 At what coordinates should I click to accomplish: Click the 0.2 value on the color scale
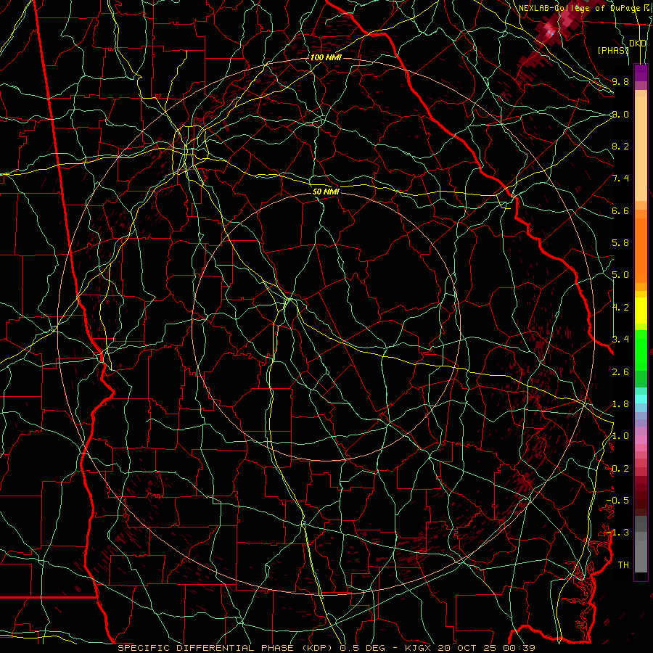[x=620, y=469]
